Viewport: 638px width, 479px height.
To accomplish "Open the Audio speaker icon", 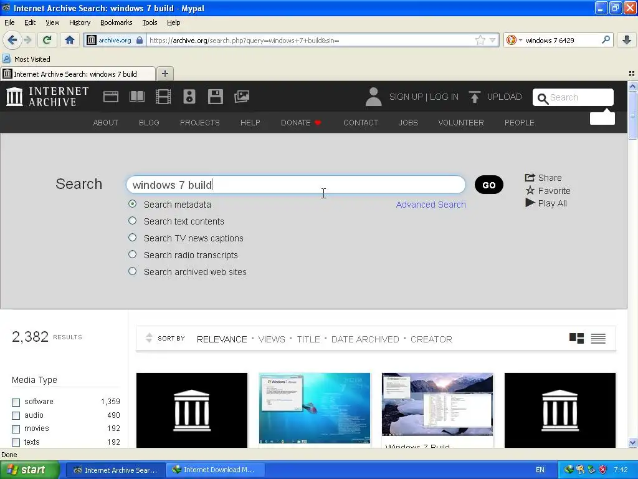I will pos(189,97).
